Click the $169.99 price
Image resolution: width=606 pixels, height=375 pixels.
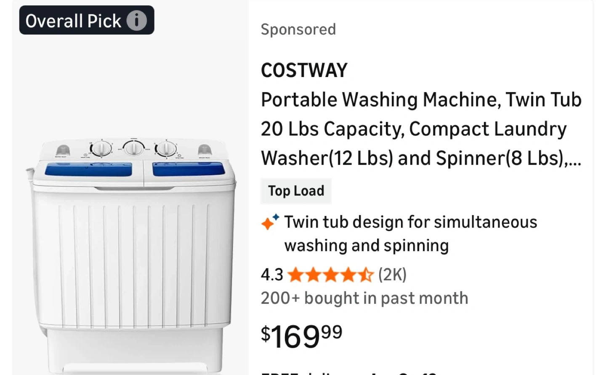click(302, 336)
